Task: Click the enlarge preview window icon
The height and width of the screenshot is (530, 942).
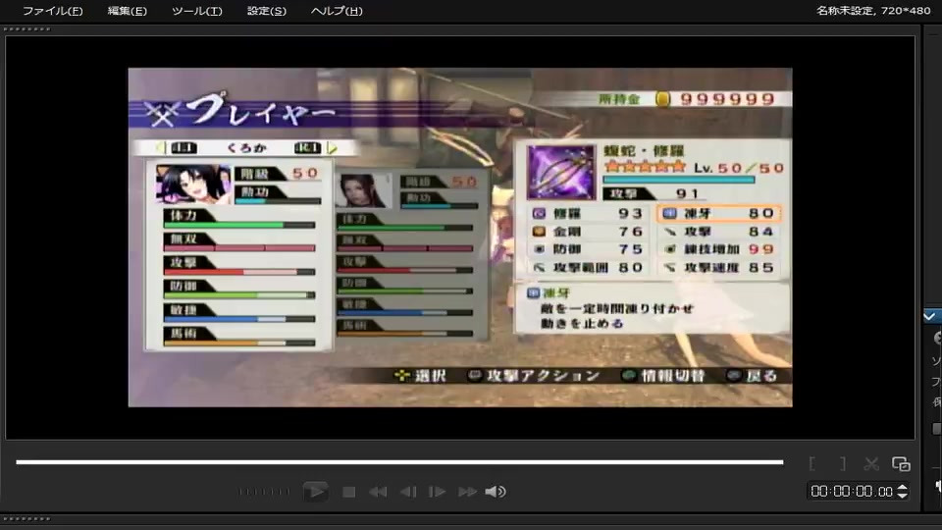Action: [x=901, y=463]
